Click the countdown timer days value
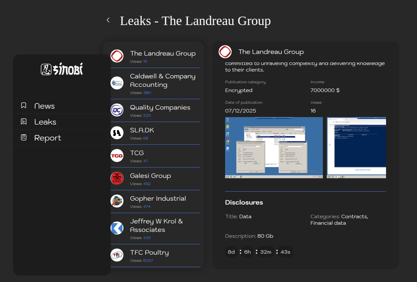This screenshot has height=282, width=417. tap(231, 252)
